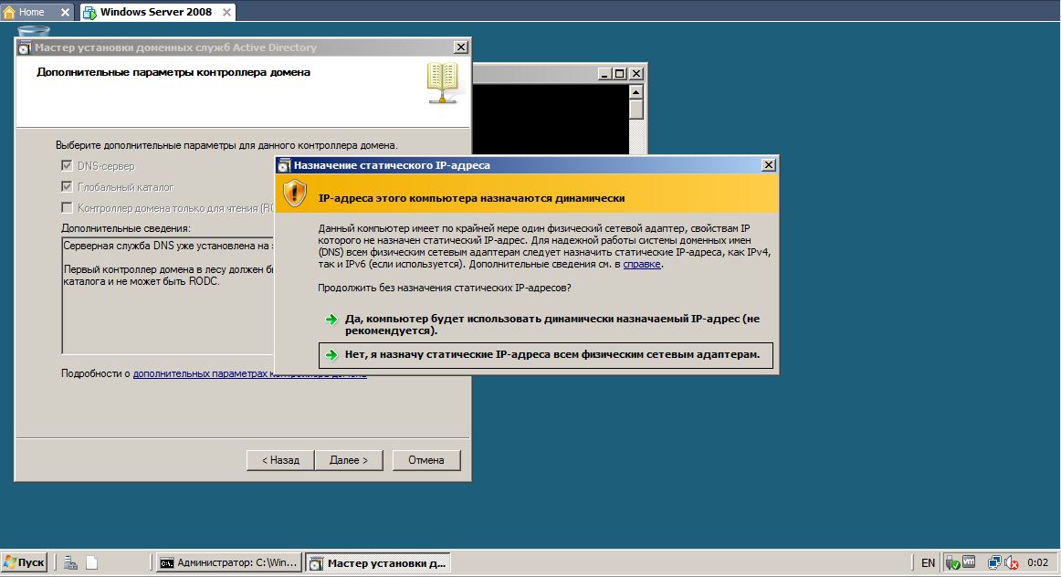Click the VMware tools tray icon
The height and width of the screenshot is (577, 1061).
(x=969, y=562)
